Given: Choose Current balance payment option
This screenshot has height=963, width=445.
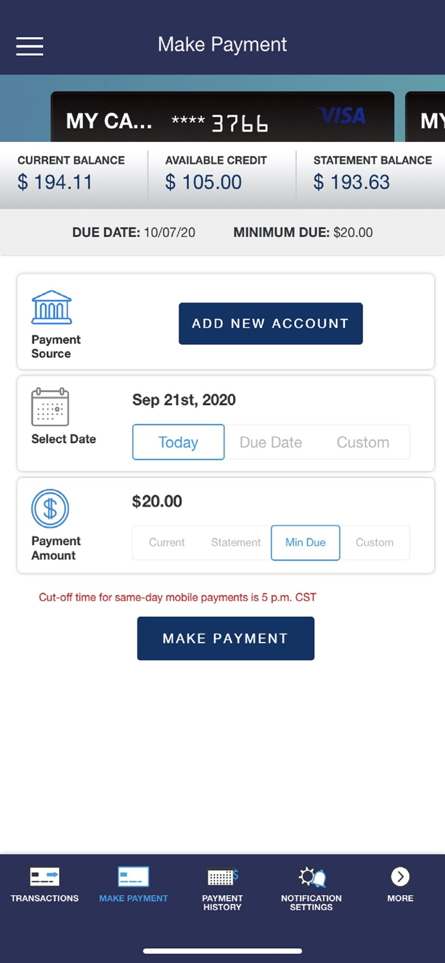Looking at the screenshot, I should click(x=166, y=542).
